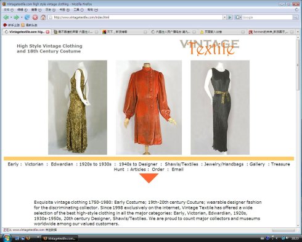Stop loading with the red X icon

click(x=35, y=17)
